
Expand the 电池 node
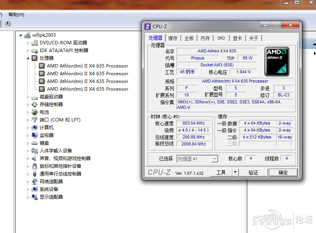coord(28,112)
